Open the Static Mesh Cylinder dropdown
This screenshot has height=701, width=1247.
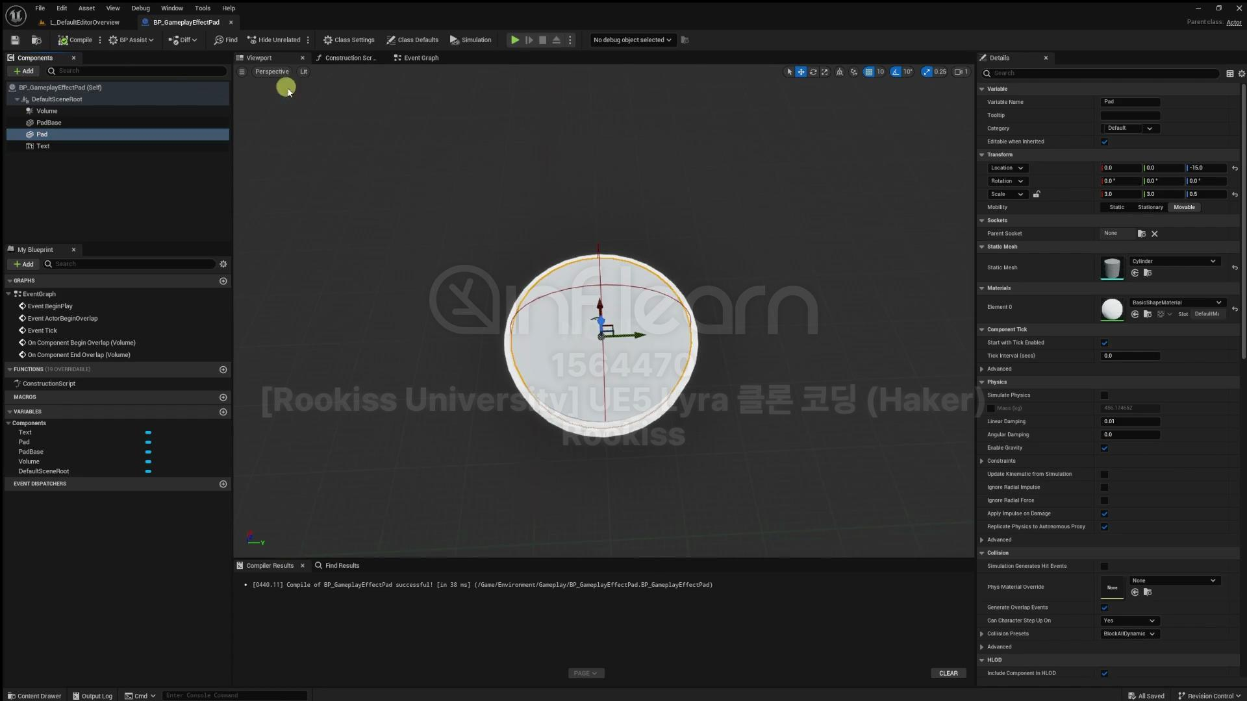(x=1174, y=261)
